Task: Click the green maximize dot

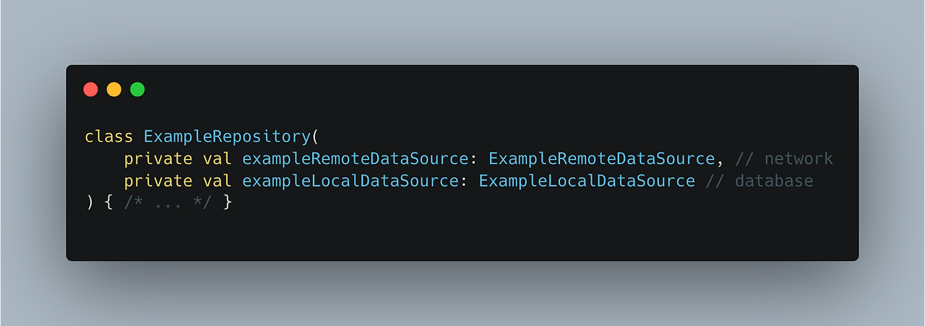Action: point(137,90)
